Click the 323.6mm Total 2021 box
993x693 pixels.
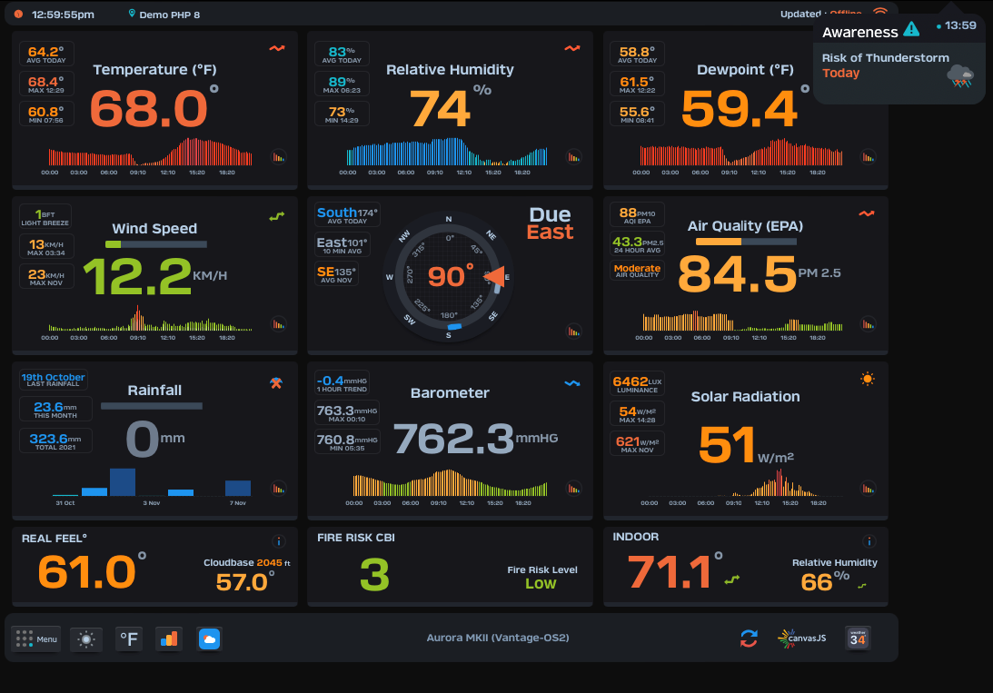[x=55, y=441]
